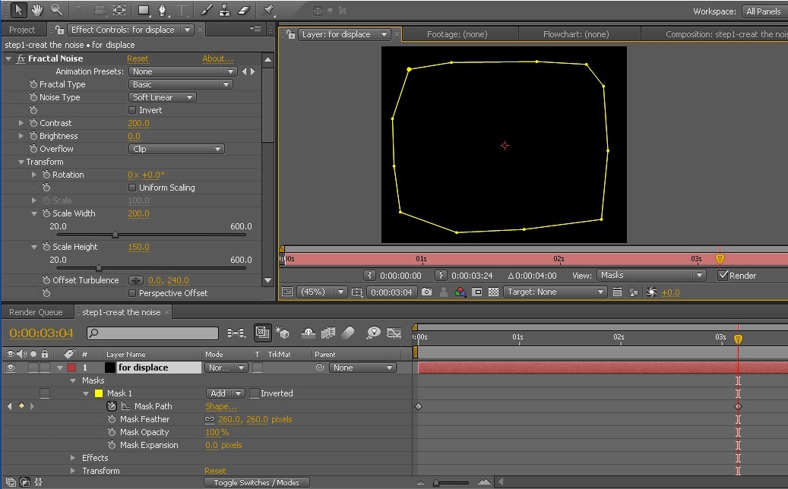Image resolution: width=788 pixels, height=489 pixels.
Task: Click the take snapshot camera icon
Action: [x=426, y=292]
